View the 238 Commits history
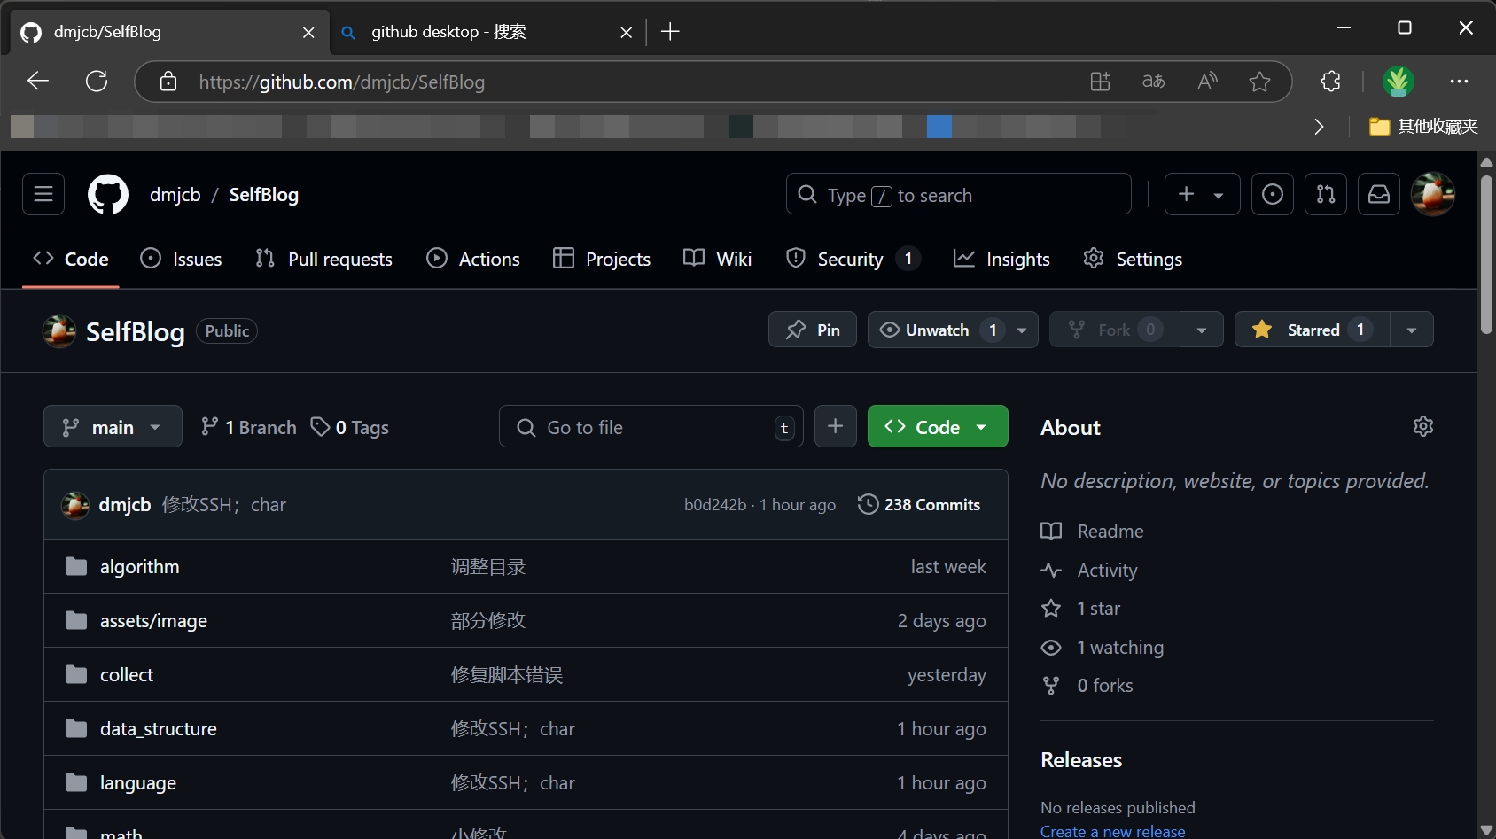Viewport: 1496px width, 839px height. click(919, 504)
